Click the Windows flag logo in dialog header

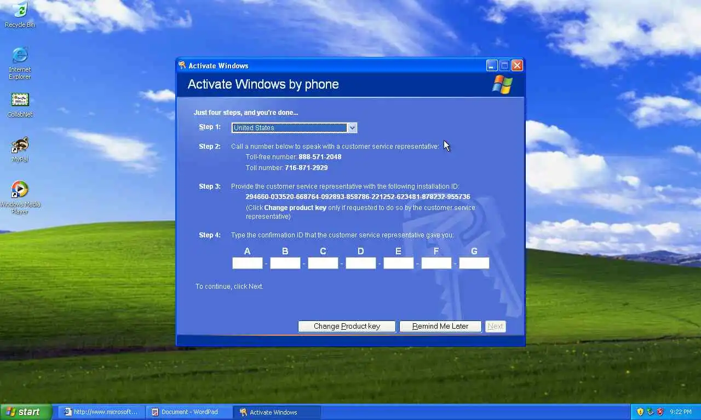coord(502,85)
